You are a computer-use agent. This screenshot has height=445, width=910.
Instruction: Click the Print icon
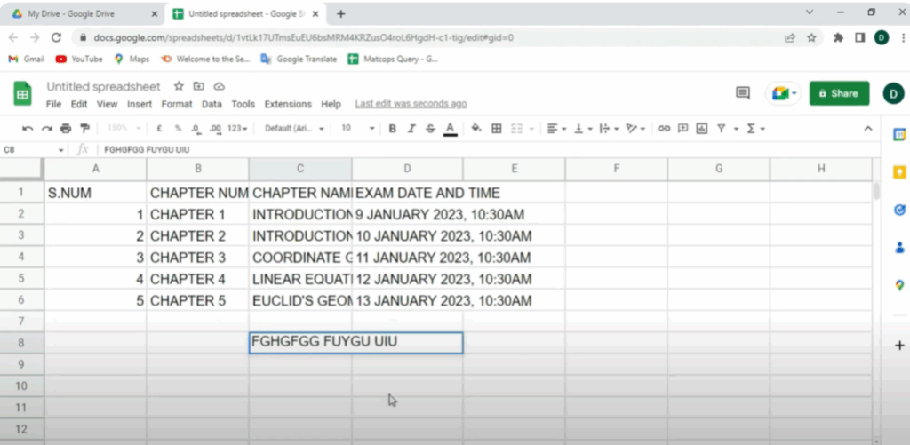[x=67, y=129]
